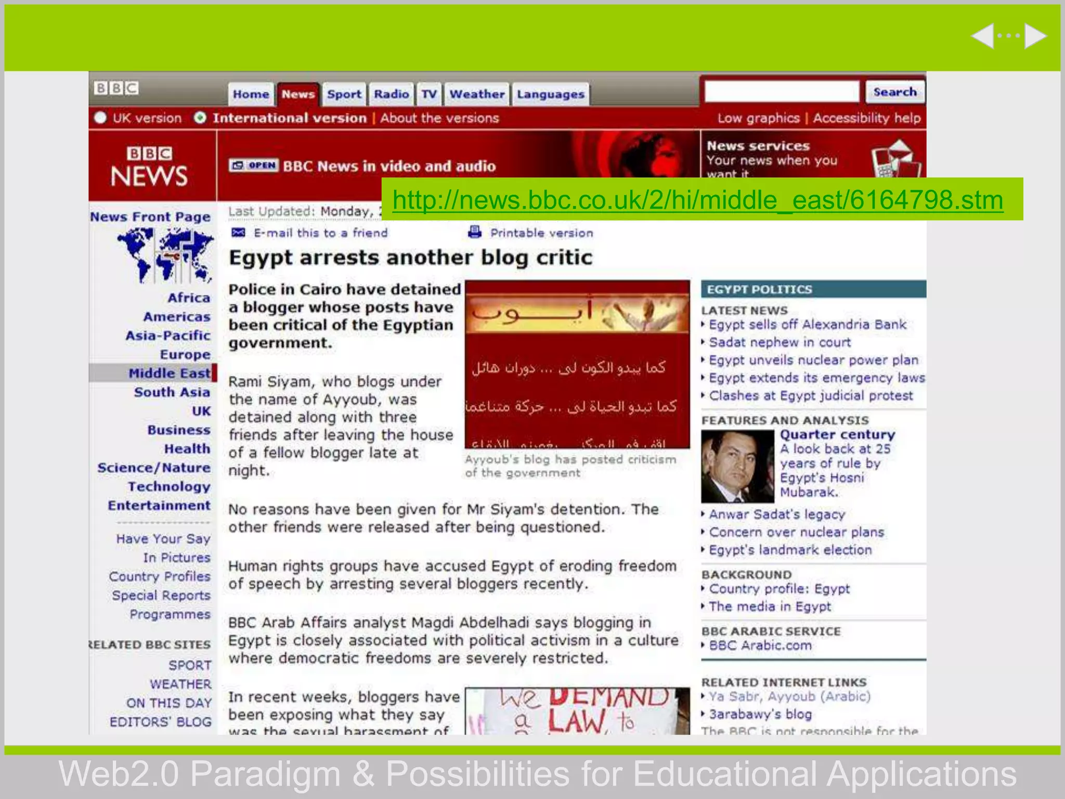The width and height of the screenshot is (1065, 799).
Task: Click into the search text field
Action: click(x=782, y=92)
